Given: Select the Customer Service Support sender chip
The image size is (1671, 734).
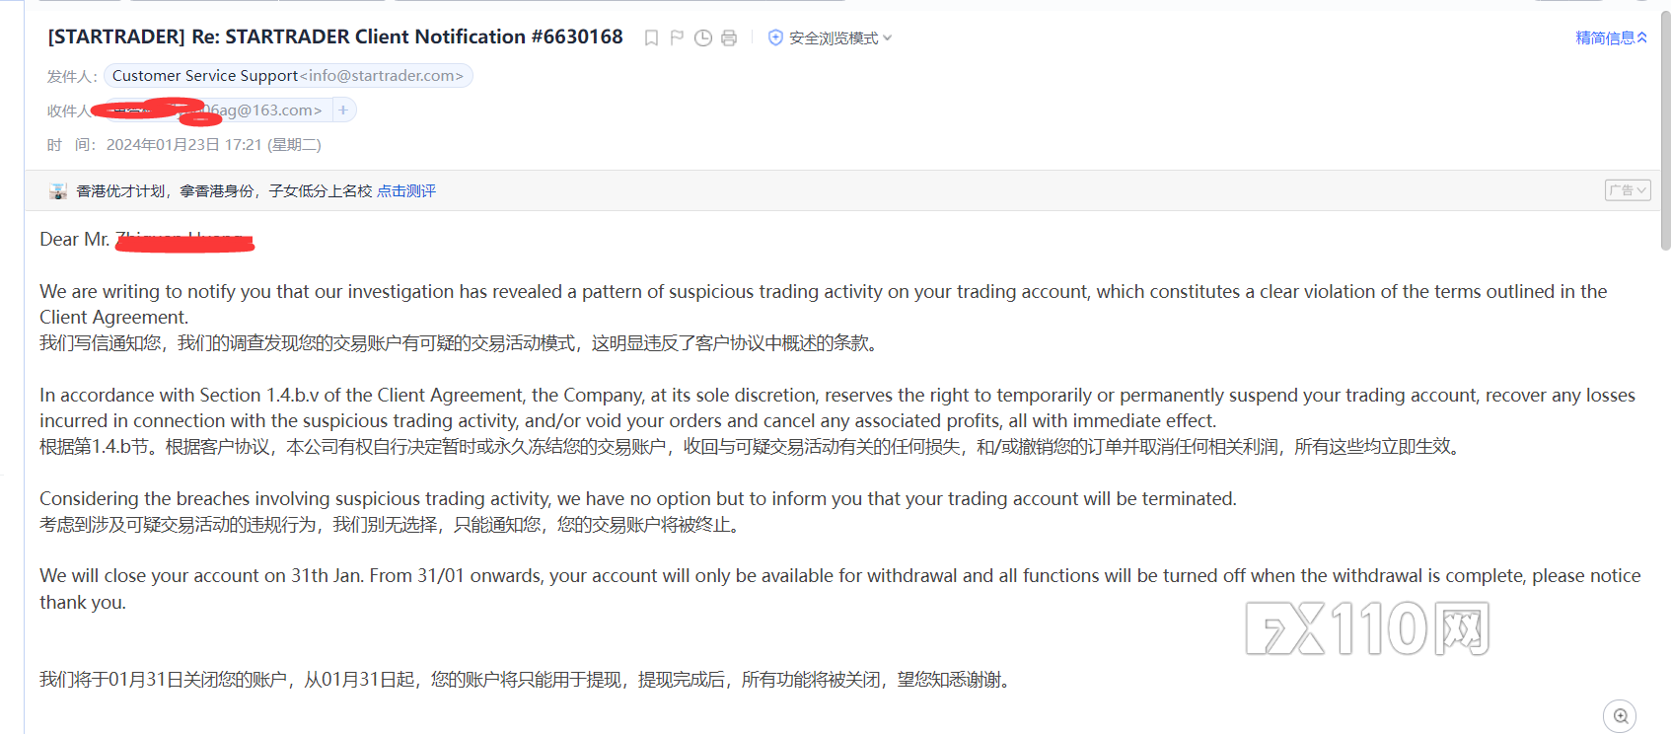Looking at the screenshot, I should [x=288, y=76].
